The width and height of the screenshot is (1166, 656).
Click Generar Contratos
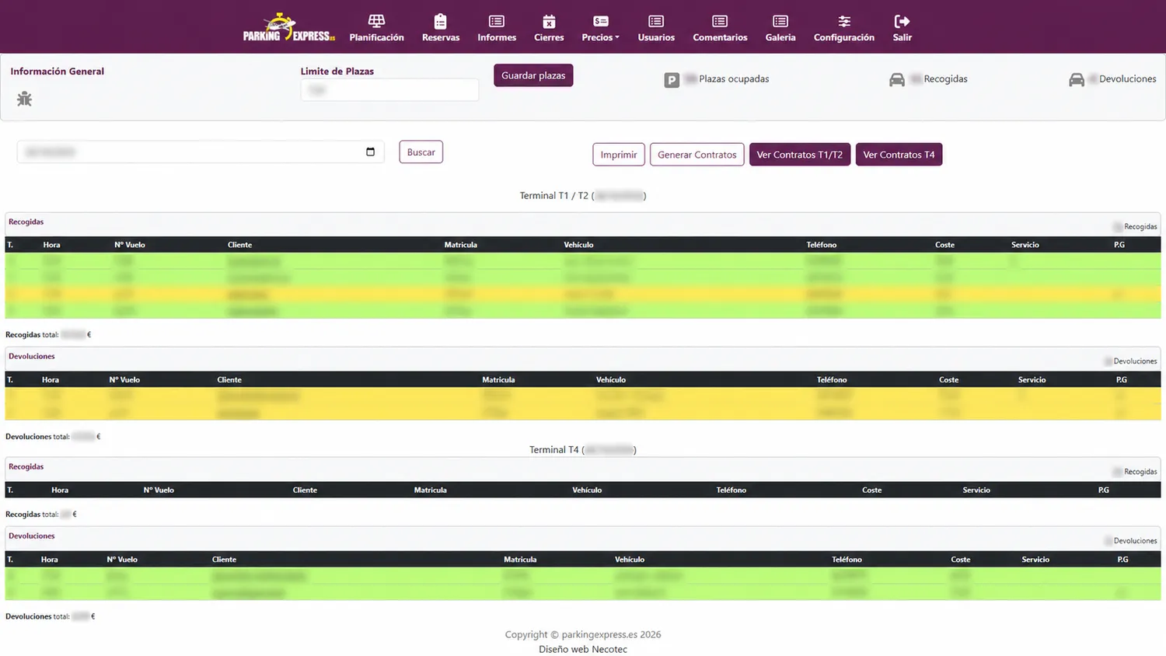696,155
